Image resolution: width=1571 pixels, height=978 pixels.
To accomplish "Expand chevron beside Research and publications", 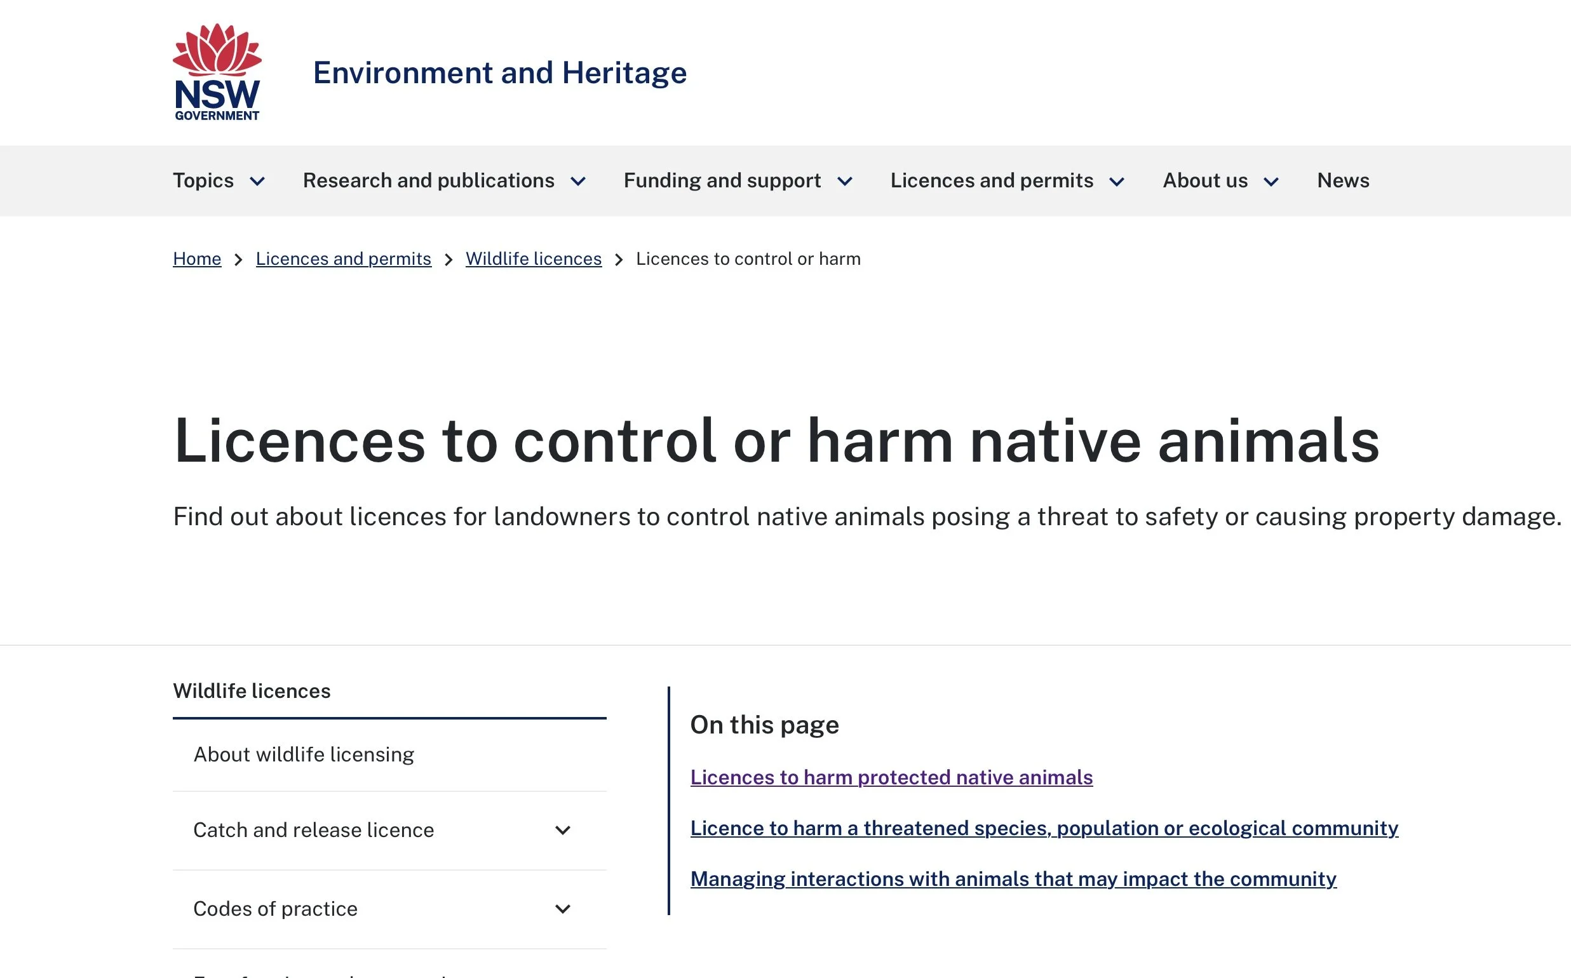I will click(578, 182).
